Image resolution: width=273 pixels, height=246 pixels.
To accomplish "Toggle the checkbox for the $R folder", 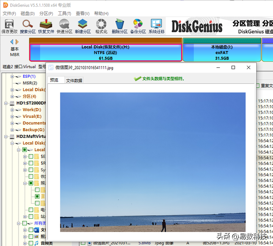I will click(x=31, y=163).
